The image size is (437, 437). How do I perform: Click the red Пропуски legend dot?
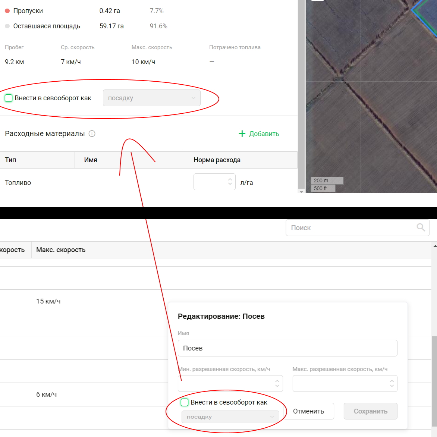coord(7,11)
